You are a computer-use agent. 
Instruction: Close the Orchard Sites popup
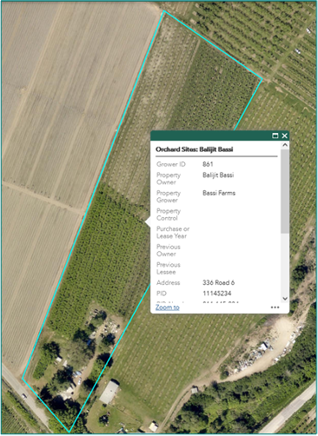coord(285,135)
